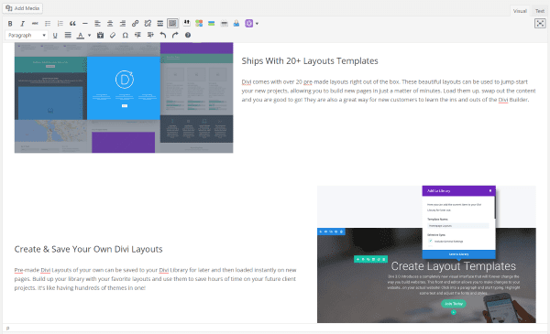
Task: Click Paste as text icon
Action: point(100,35)
